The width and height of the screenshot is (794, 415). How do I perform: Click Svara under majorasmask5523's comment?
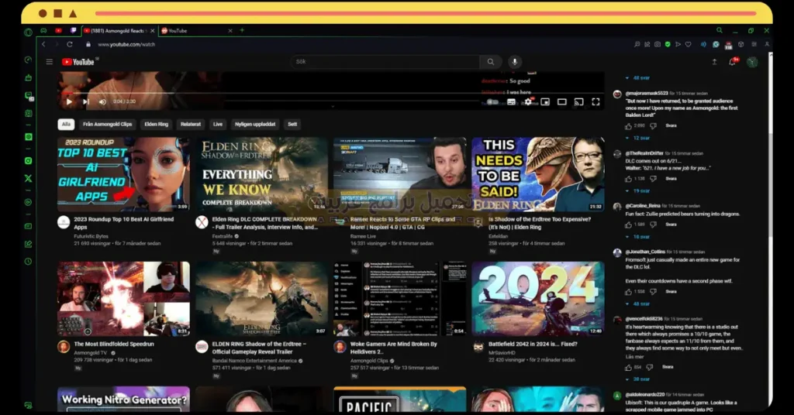pos(671,125)
